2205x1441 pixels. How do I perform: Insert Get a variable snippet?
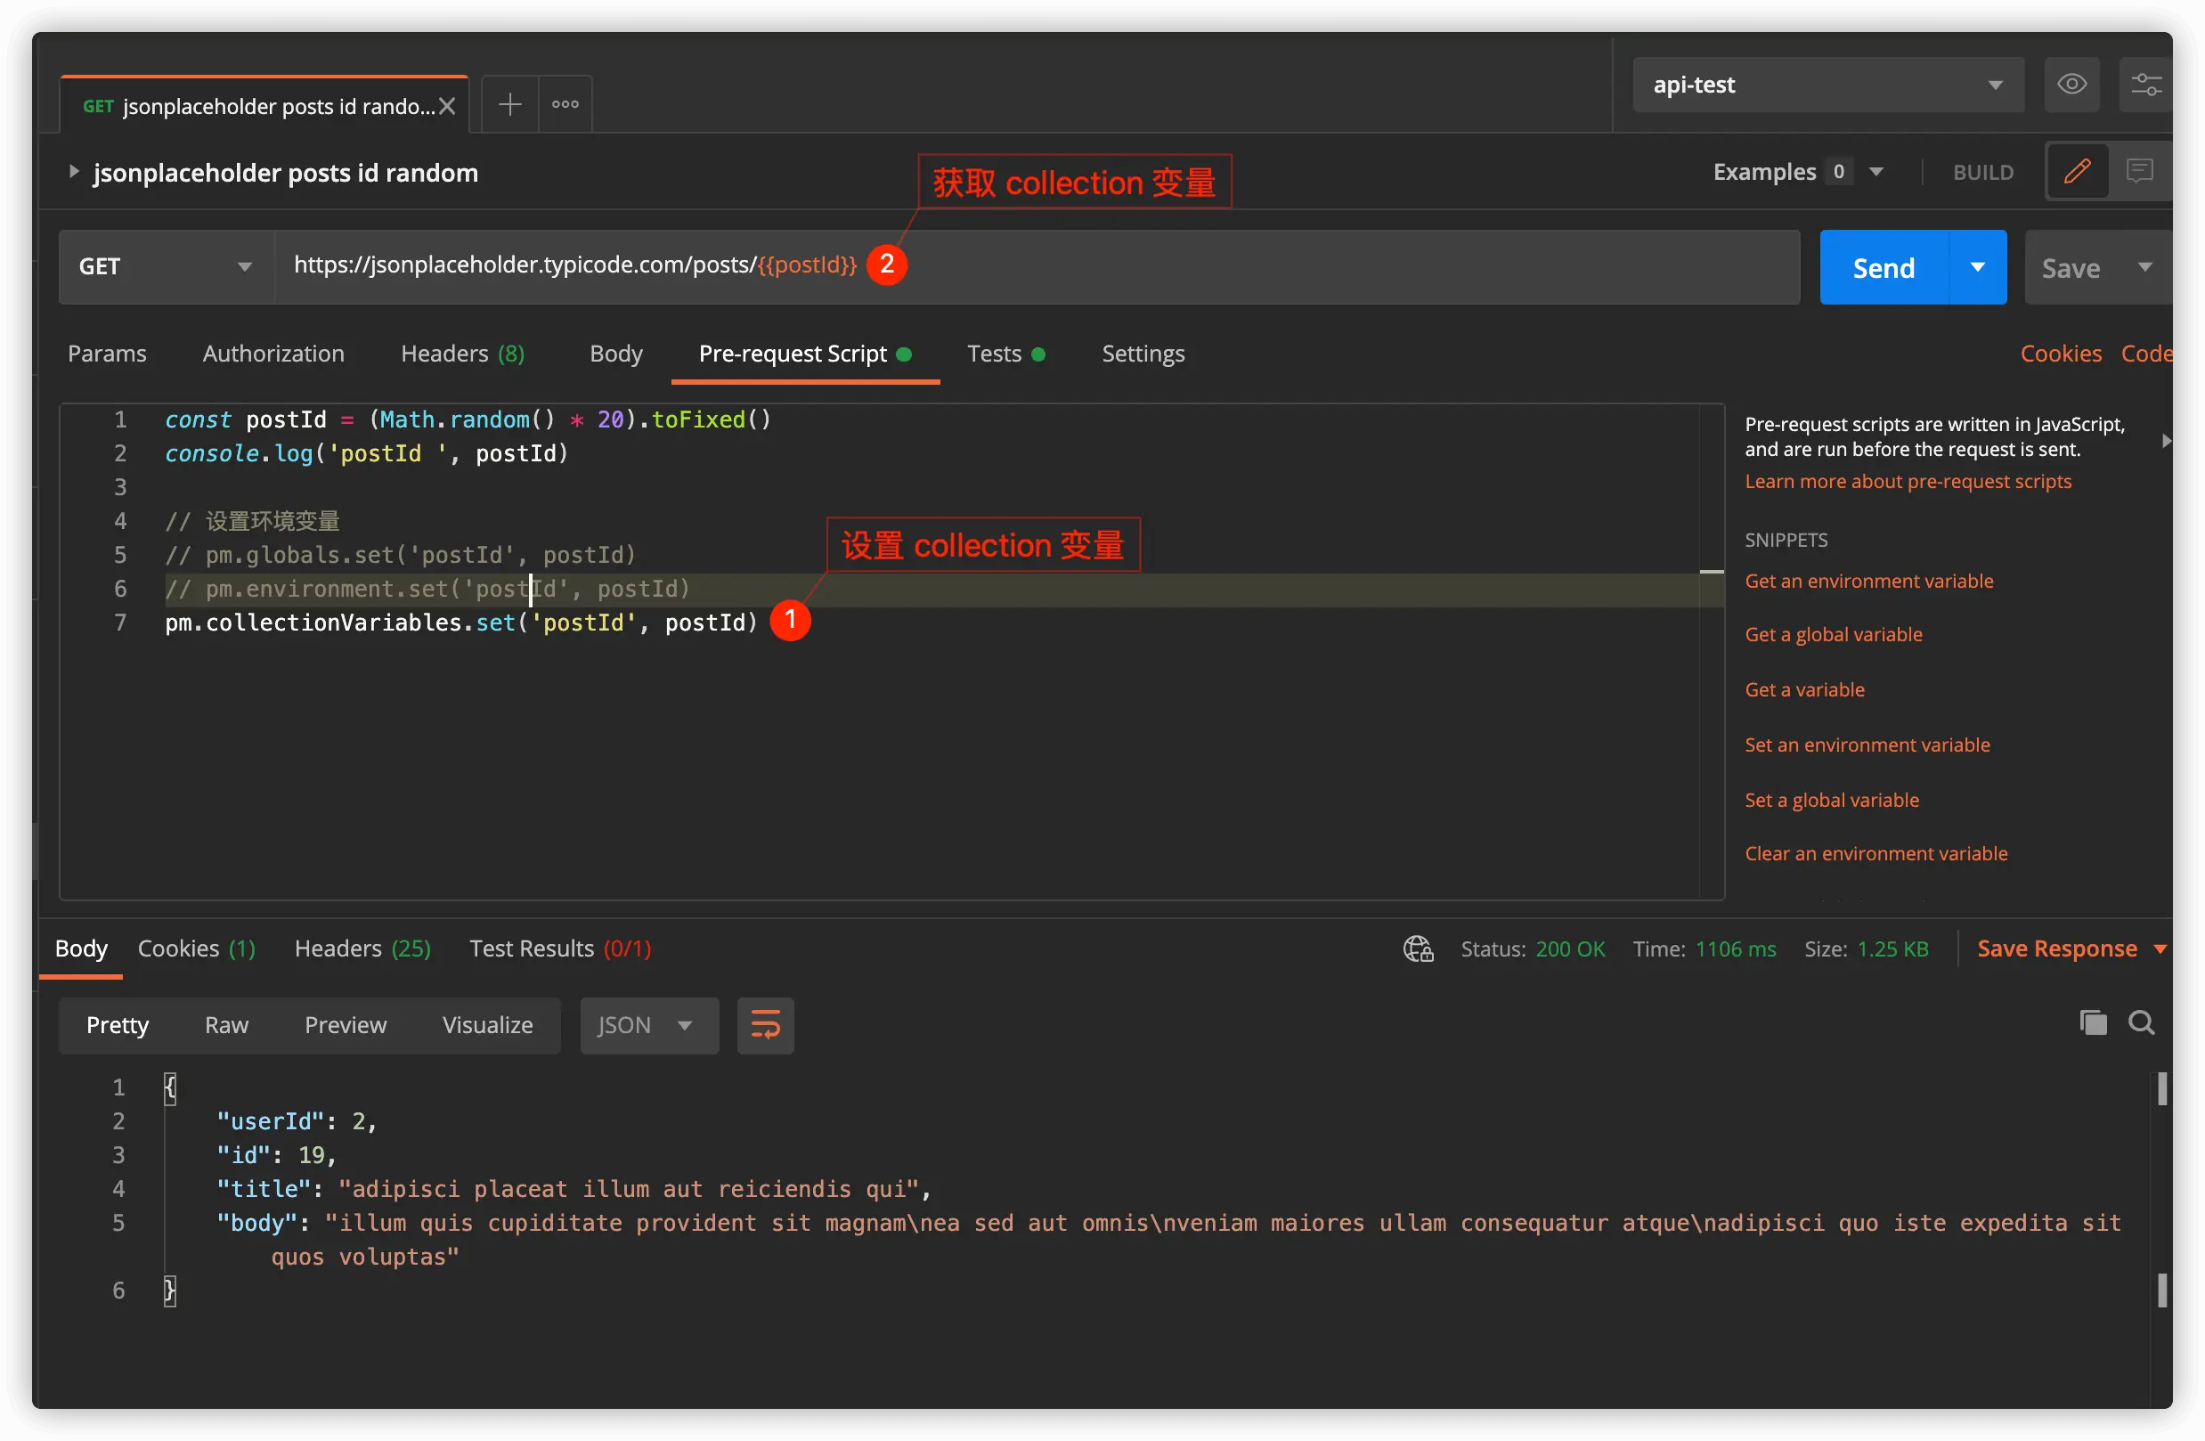(1805, 689)
